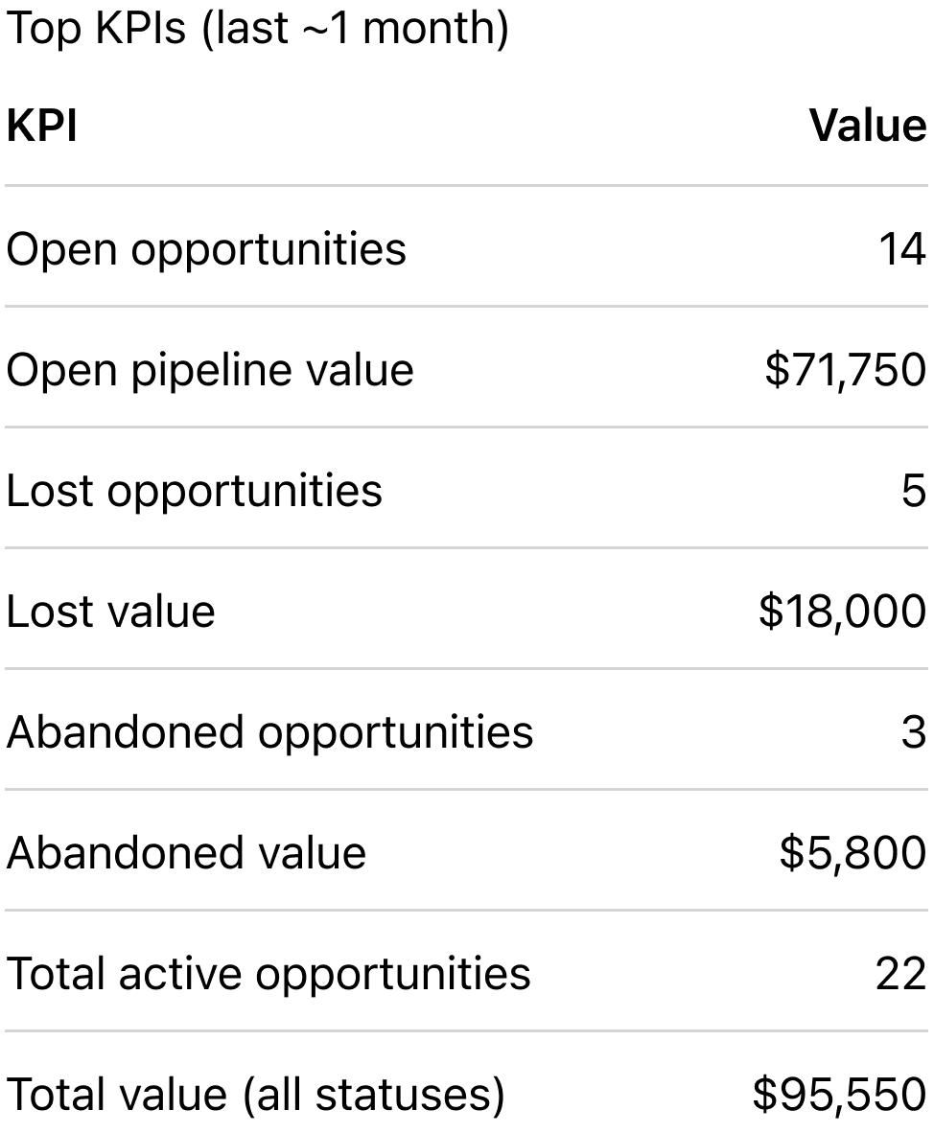Viewport: 934px width, 1133px height.
Task: Click the Abandoned opportunities count 3
Action: (x=914, y=732)
